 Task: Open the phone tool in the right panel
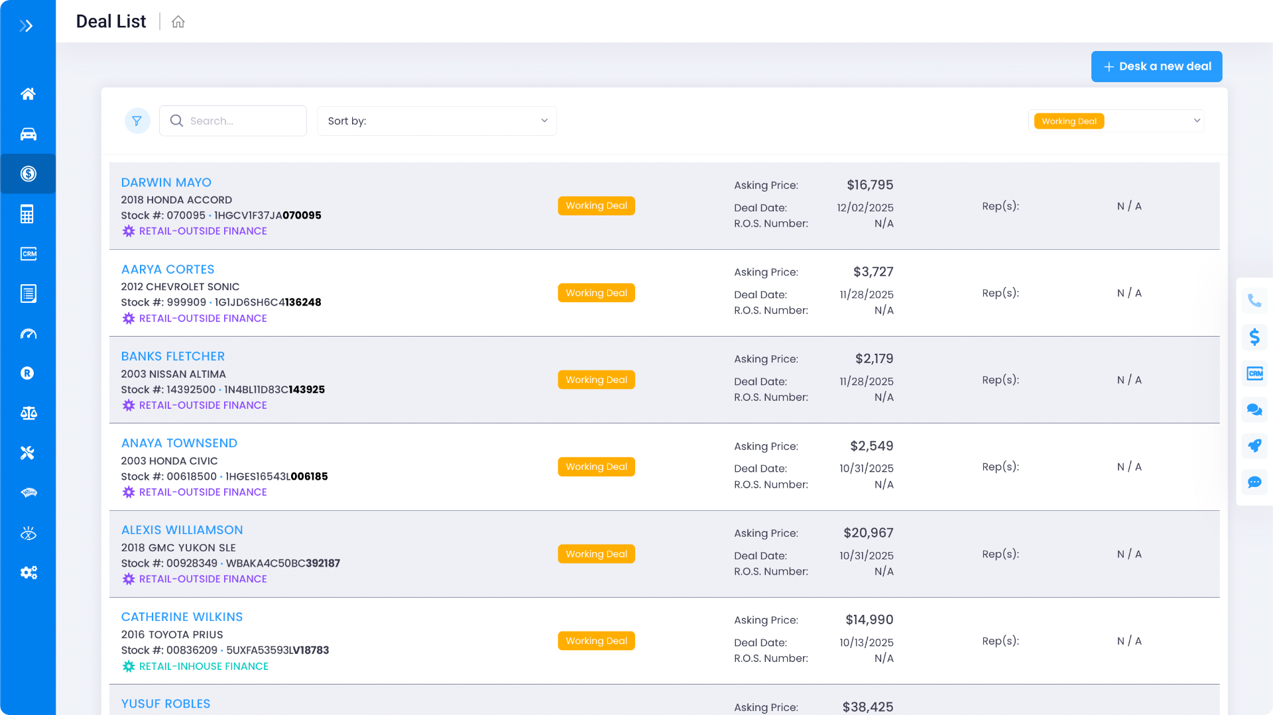(1254, 300)
